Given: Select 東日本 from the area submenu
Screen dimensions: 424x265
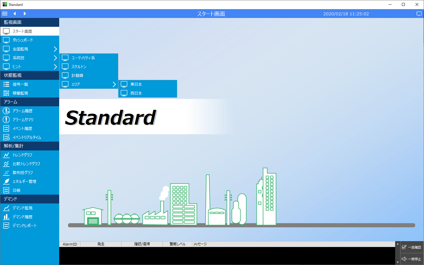Looking at the screenshot, I should point(136,84).
